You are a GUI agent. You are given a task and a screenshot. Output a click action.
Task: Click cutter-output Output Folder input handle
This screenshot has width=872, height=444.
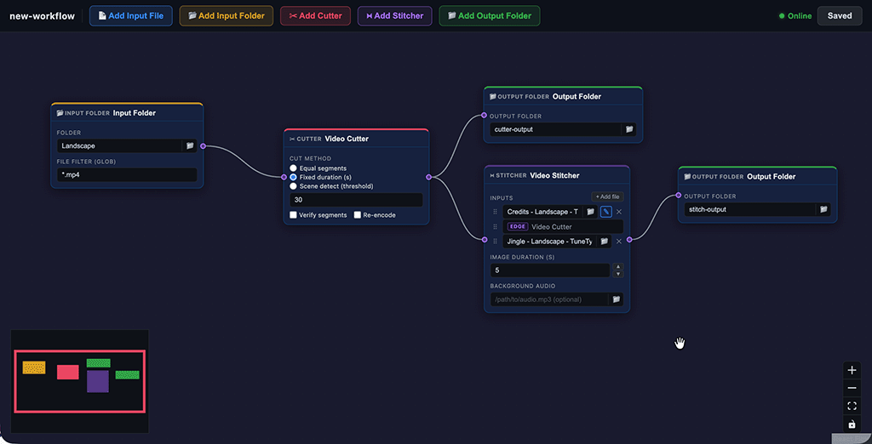tap(484, 117)
